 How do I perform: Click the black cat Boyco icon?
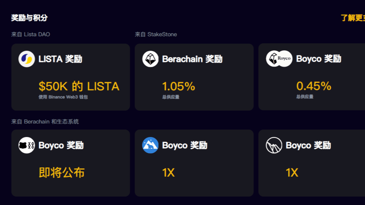(26, 145)
